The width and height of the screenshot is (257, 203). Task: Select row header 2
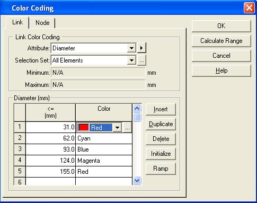[x=20, y=138]
